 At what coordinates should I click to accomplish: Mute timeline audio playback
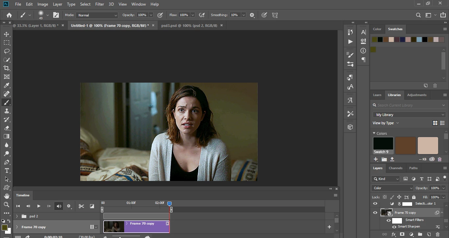(59, 206)
